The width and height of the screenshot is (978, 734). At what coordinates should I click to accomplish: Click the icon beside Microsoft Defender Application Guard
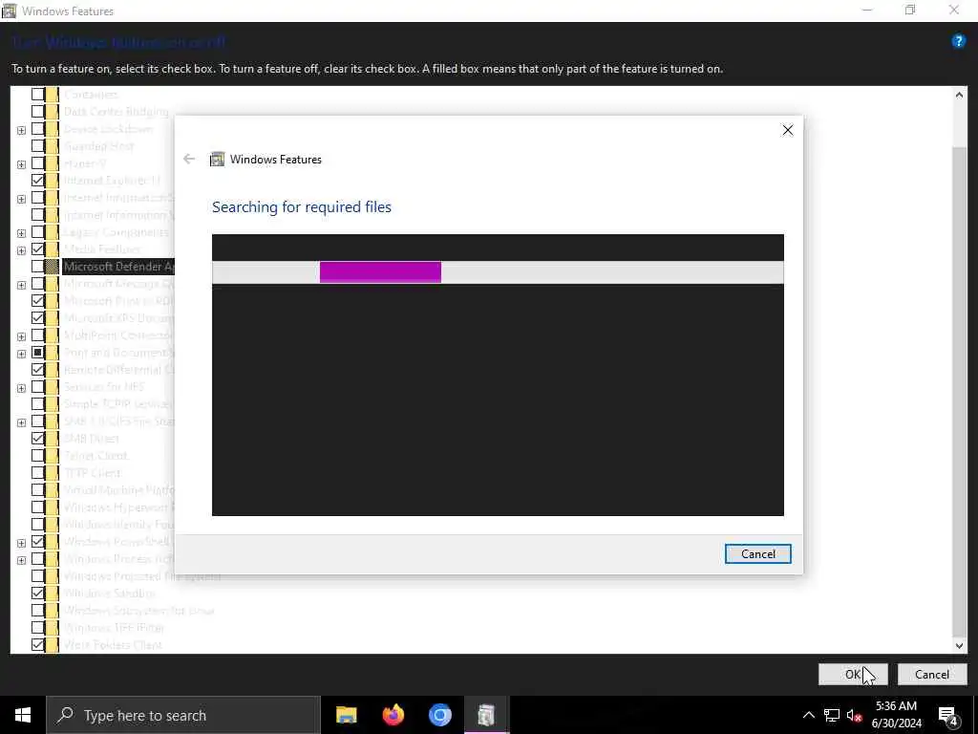pos(53,267)
